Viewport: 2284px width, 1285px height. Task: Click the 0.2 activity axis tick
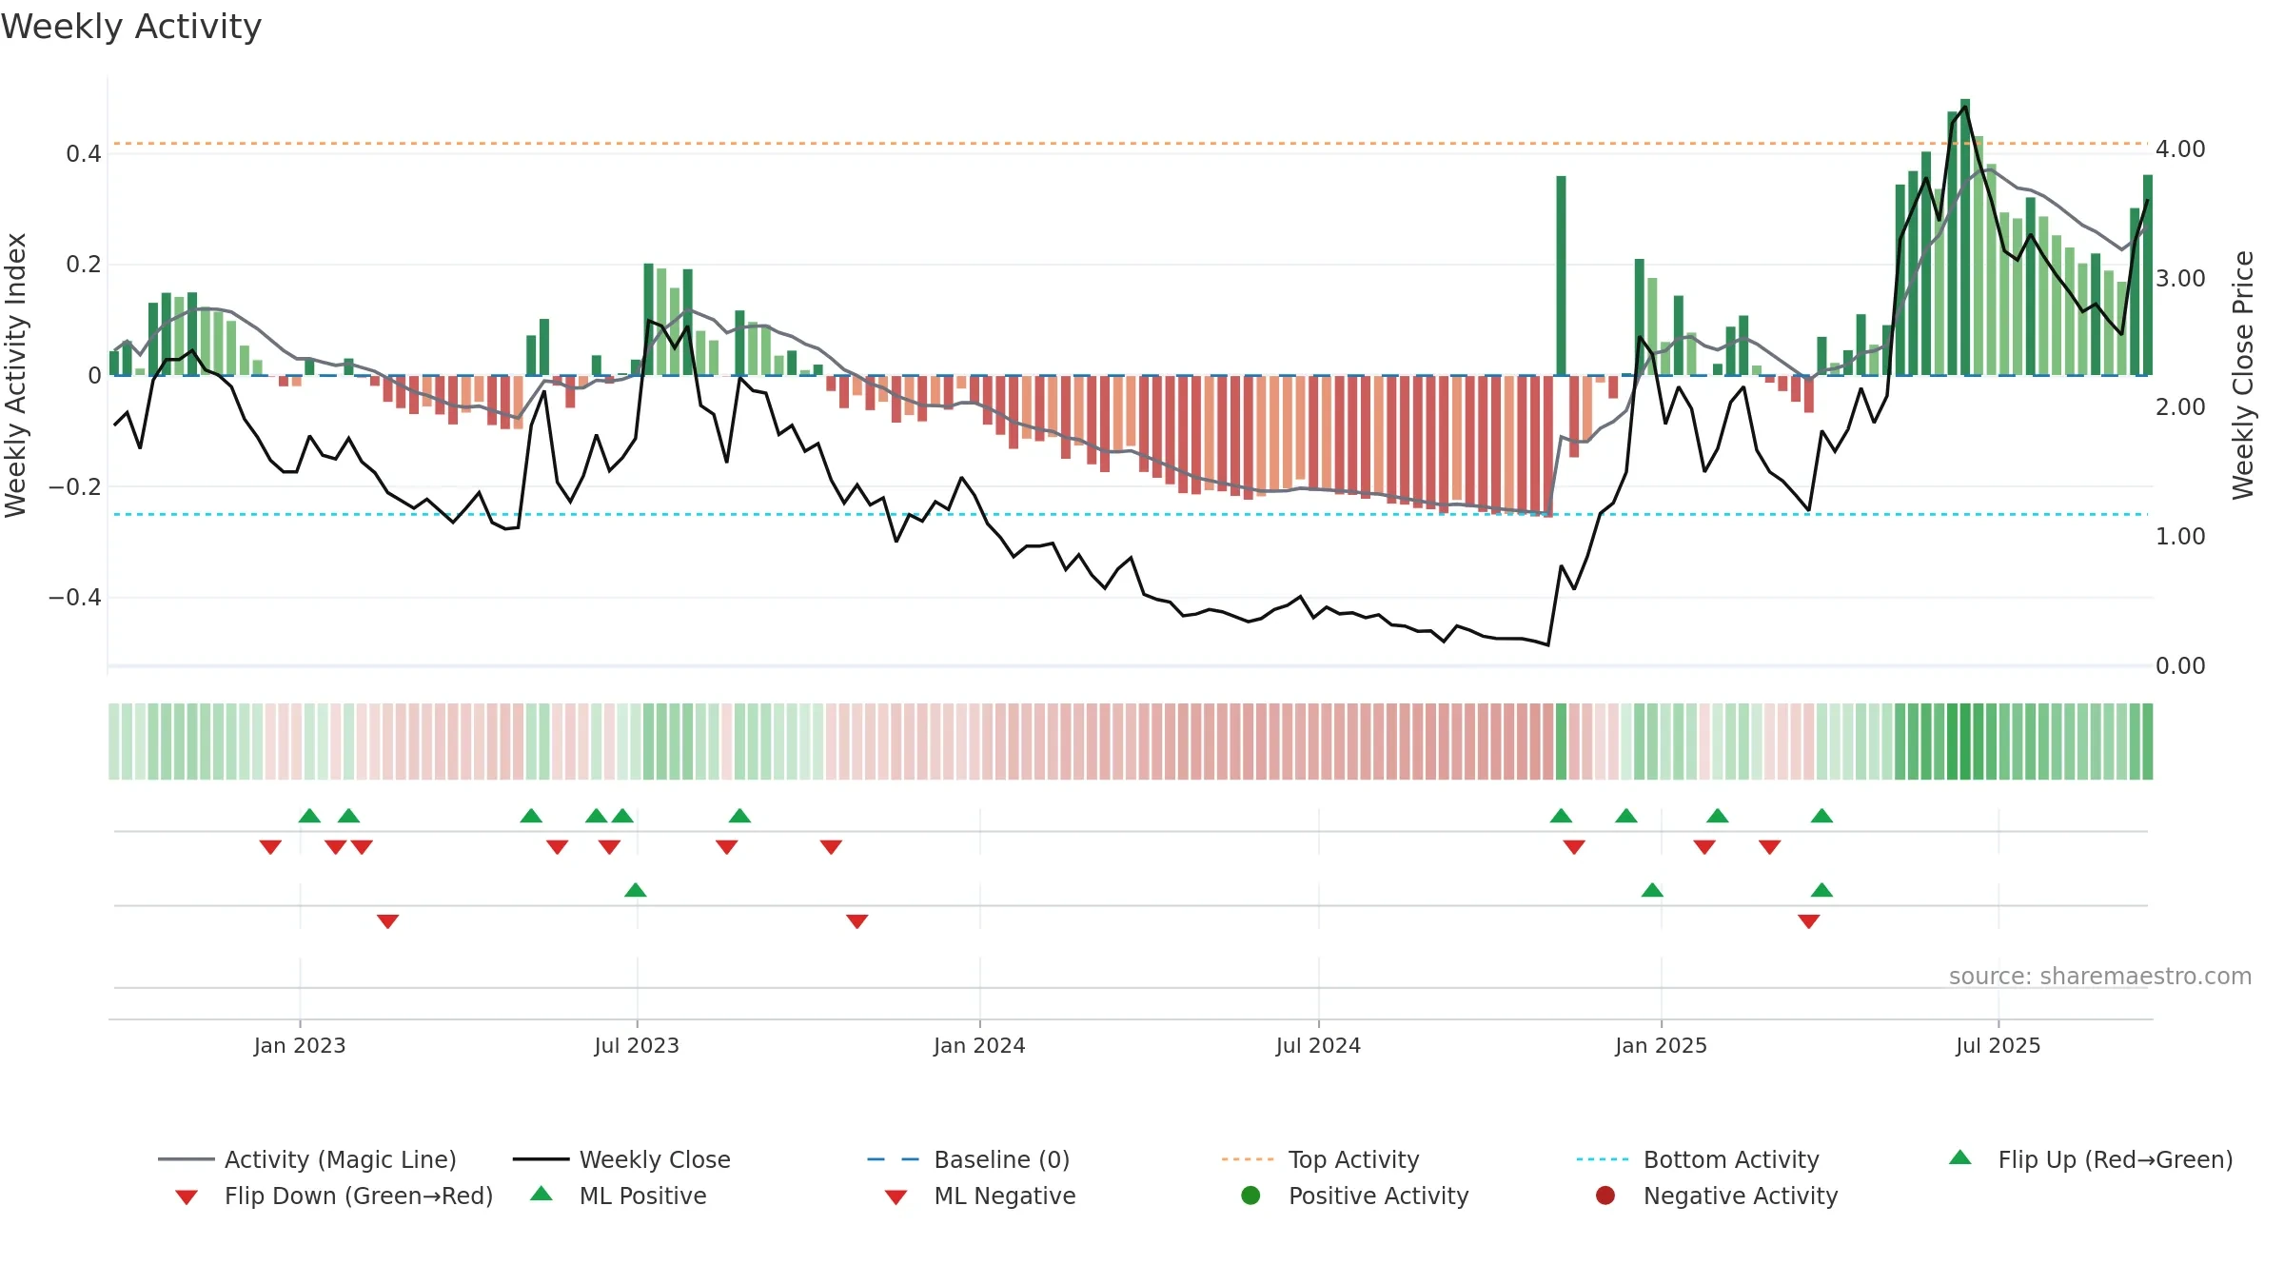point(84,264)
